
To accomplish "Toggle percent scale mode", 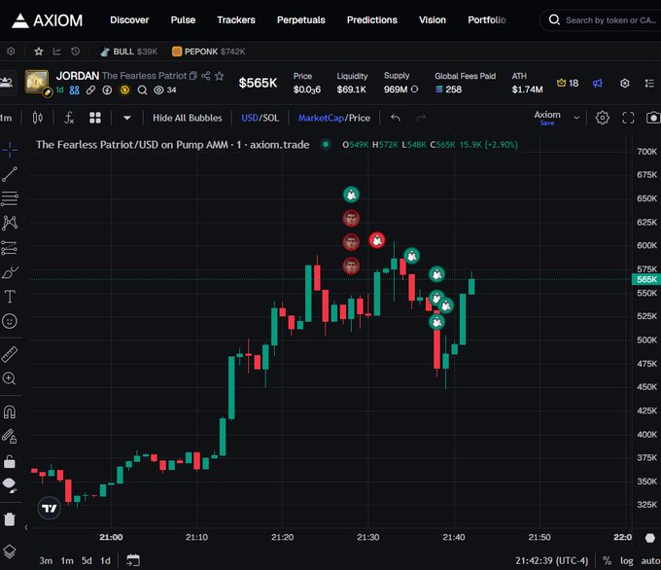I will point(607,560).
